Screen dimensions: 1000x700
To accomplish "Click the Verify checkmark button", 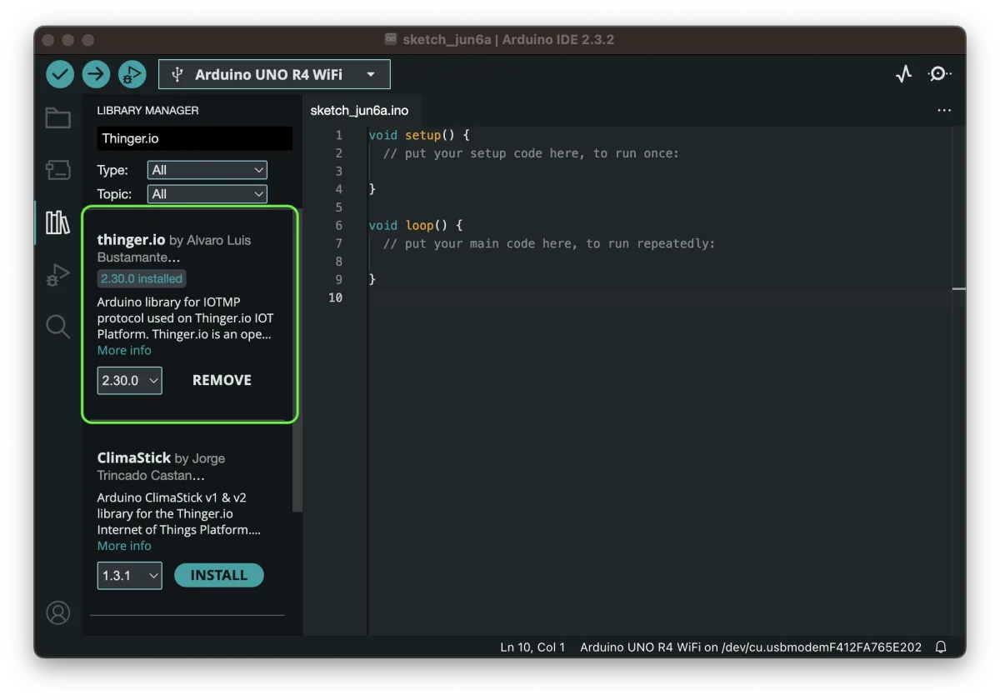I will pos(60,74).
